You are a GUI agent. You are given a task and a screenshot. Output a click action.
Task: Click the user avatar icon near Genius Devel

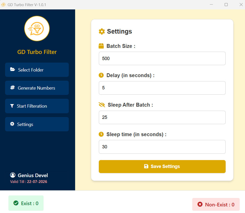(13, 175)
